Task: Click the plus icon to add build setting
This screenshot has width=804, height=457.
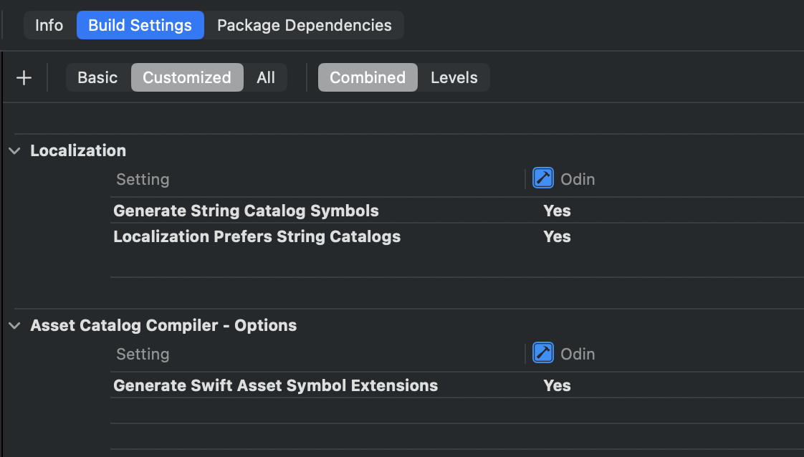Action: [24, 78]
